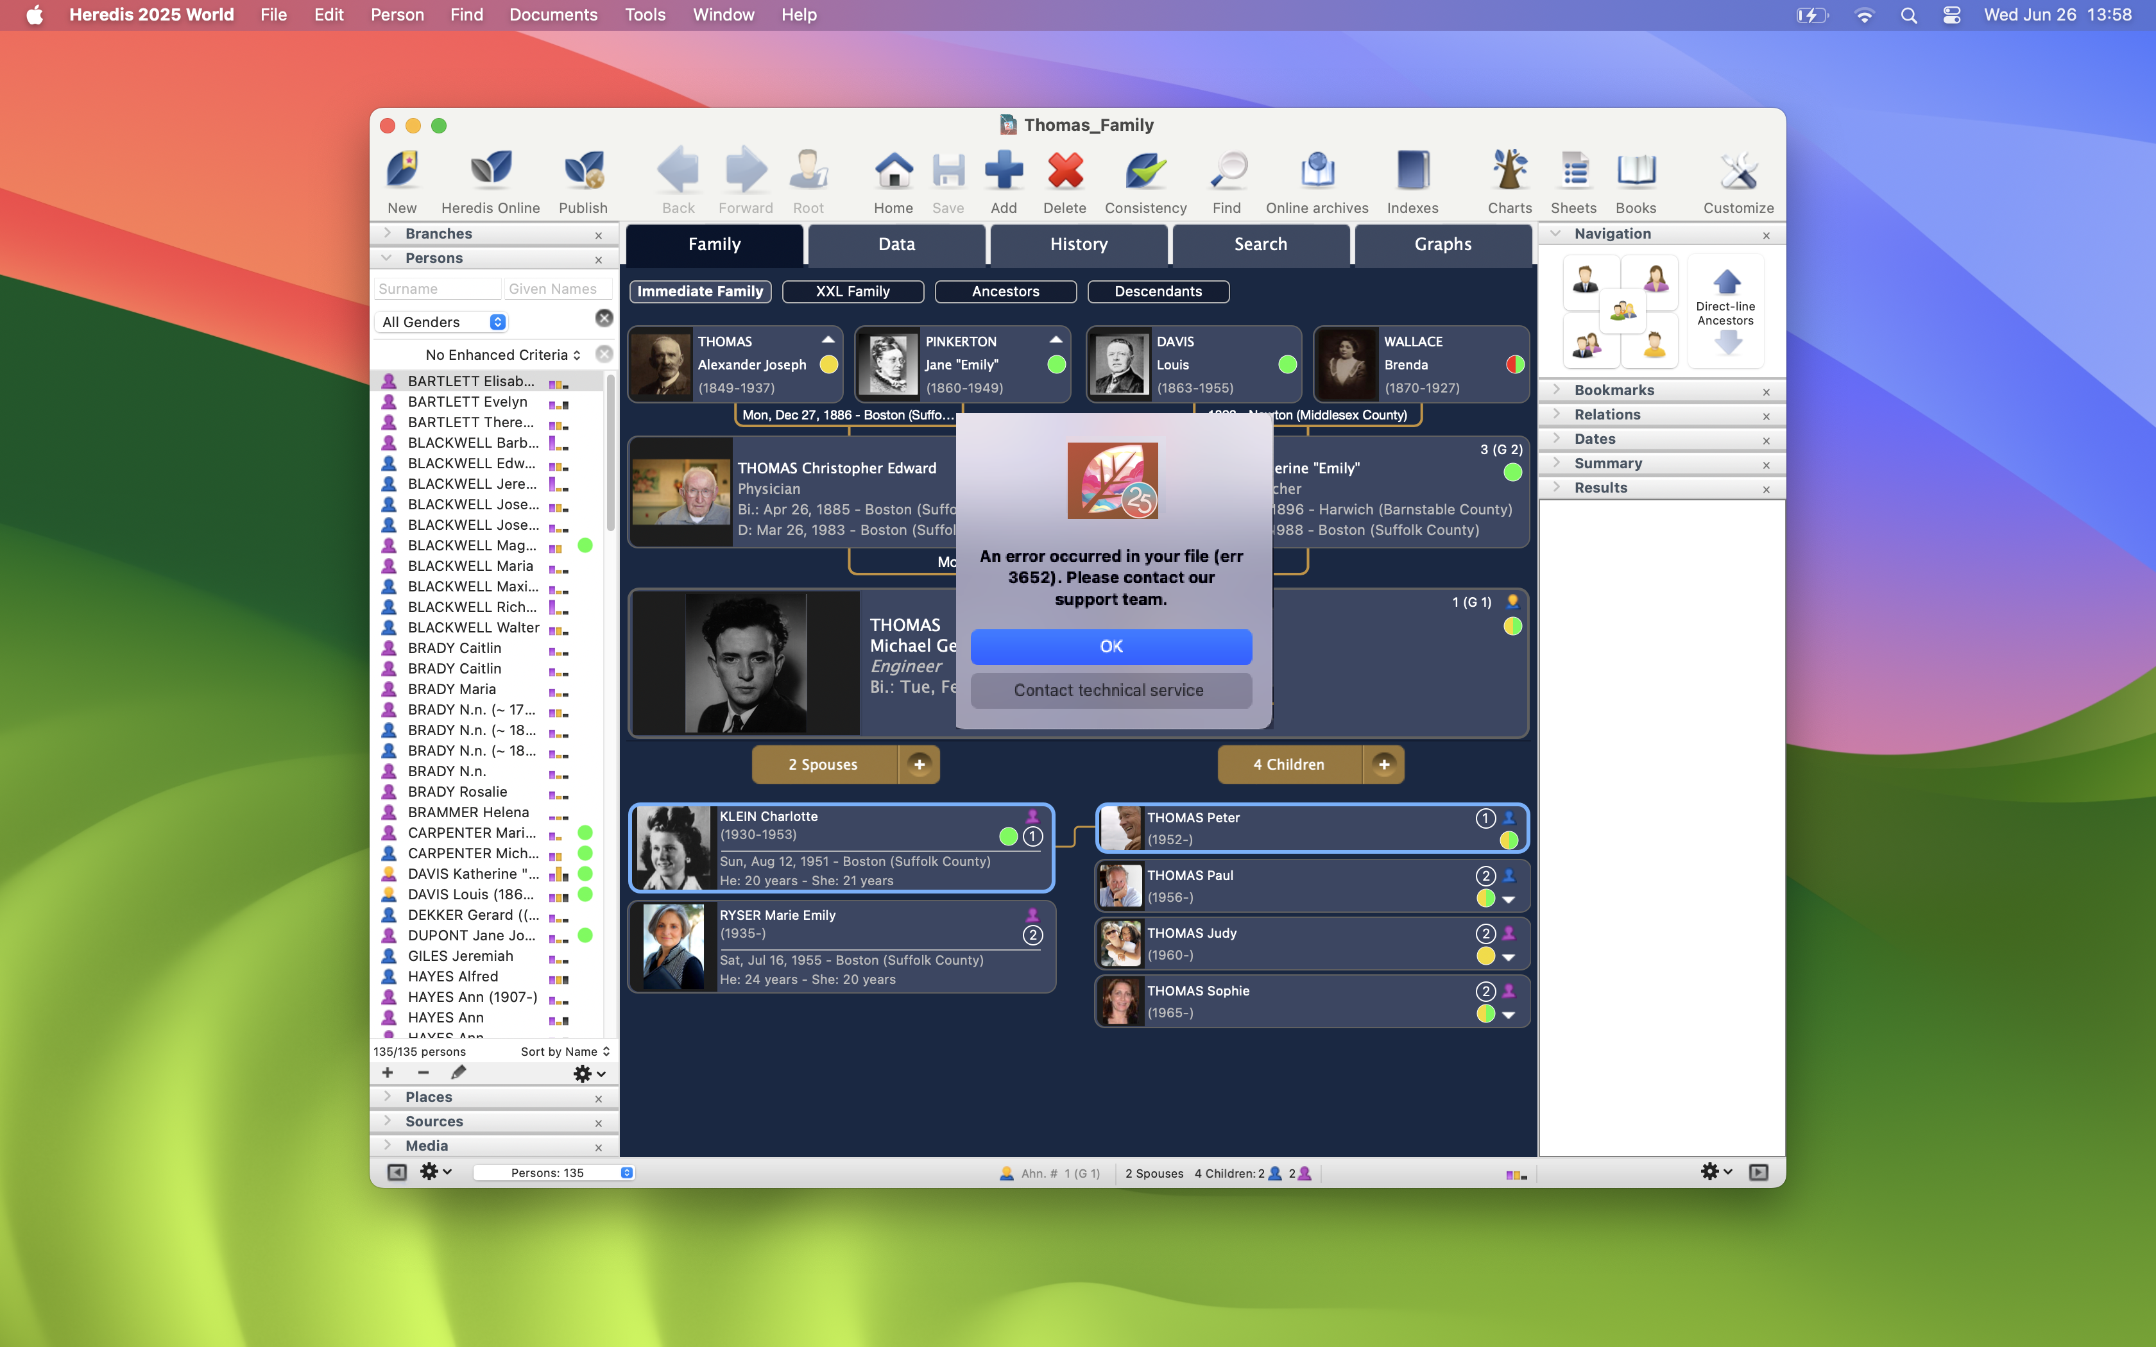
Task: Collapse the THOMAS Alexander Joseph ancestor branch
Action: pyautogui.click(x=825, y=339)
